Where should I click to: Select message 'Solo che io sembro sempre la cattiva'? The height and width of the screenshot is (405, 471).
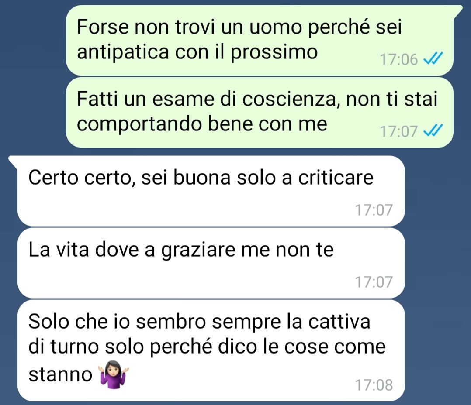[211, 350]
